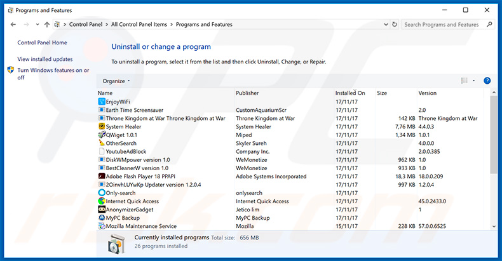Click the Internet Quick Access icon
Screen dimensions: 502x261
[x=102, y=201]
